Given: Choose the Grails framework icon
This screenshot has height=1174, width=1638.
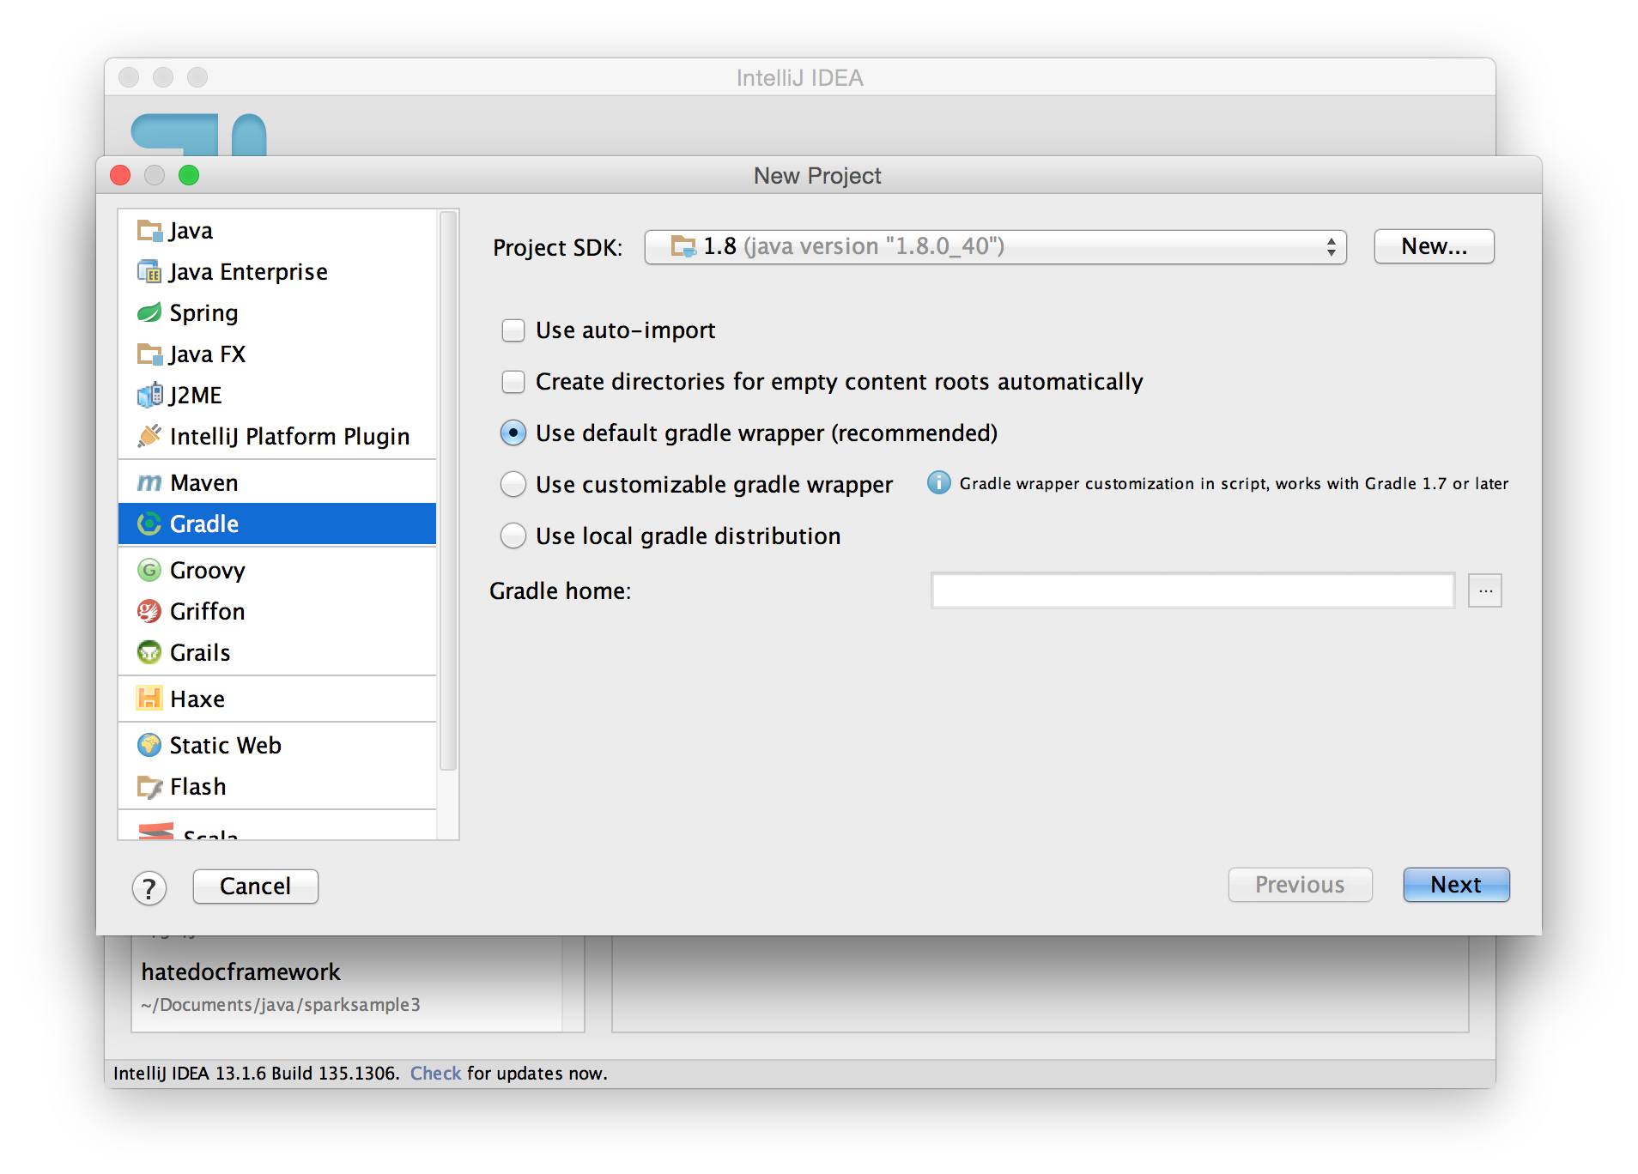Looking at the screenshot, I should tap(149, 652).
